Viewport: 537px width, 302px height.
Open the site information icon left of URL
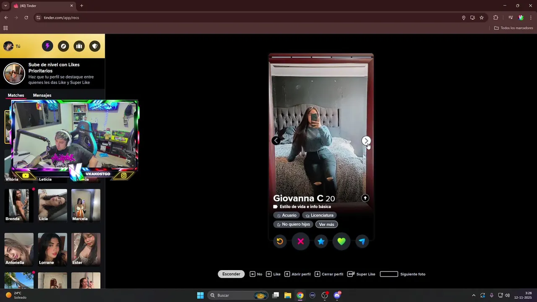(38, 18)
